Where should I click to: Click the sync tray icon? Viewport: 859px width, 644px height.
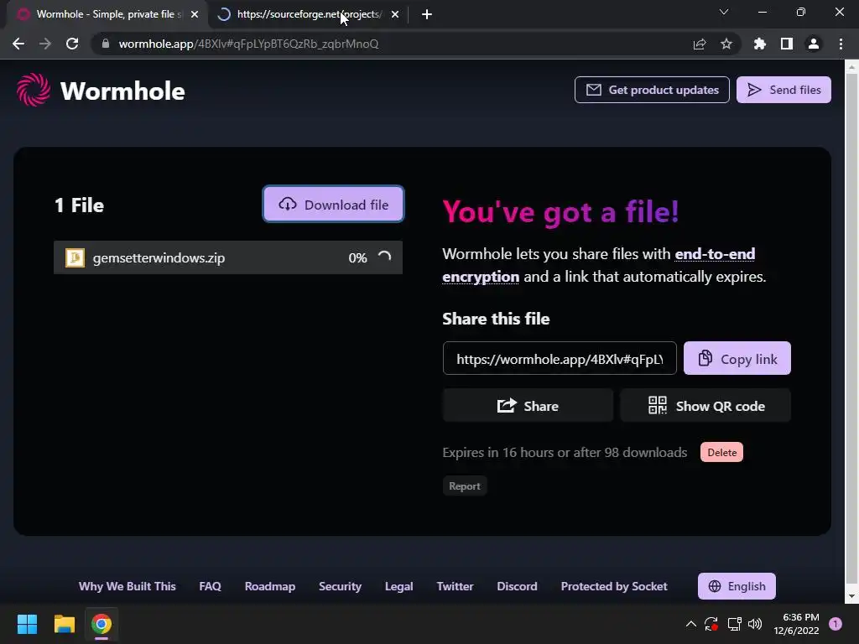[x=711, y=624]
